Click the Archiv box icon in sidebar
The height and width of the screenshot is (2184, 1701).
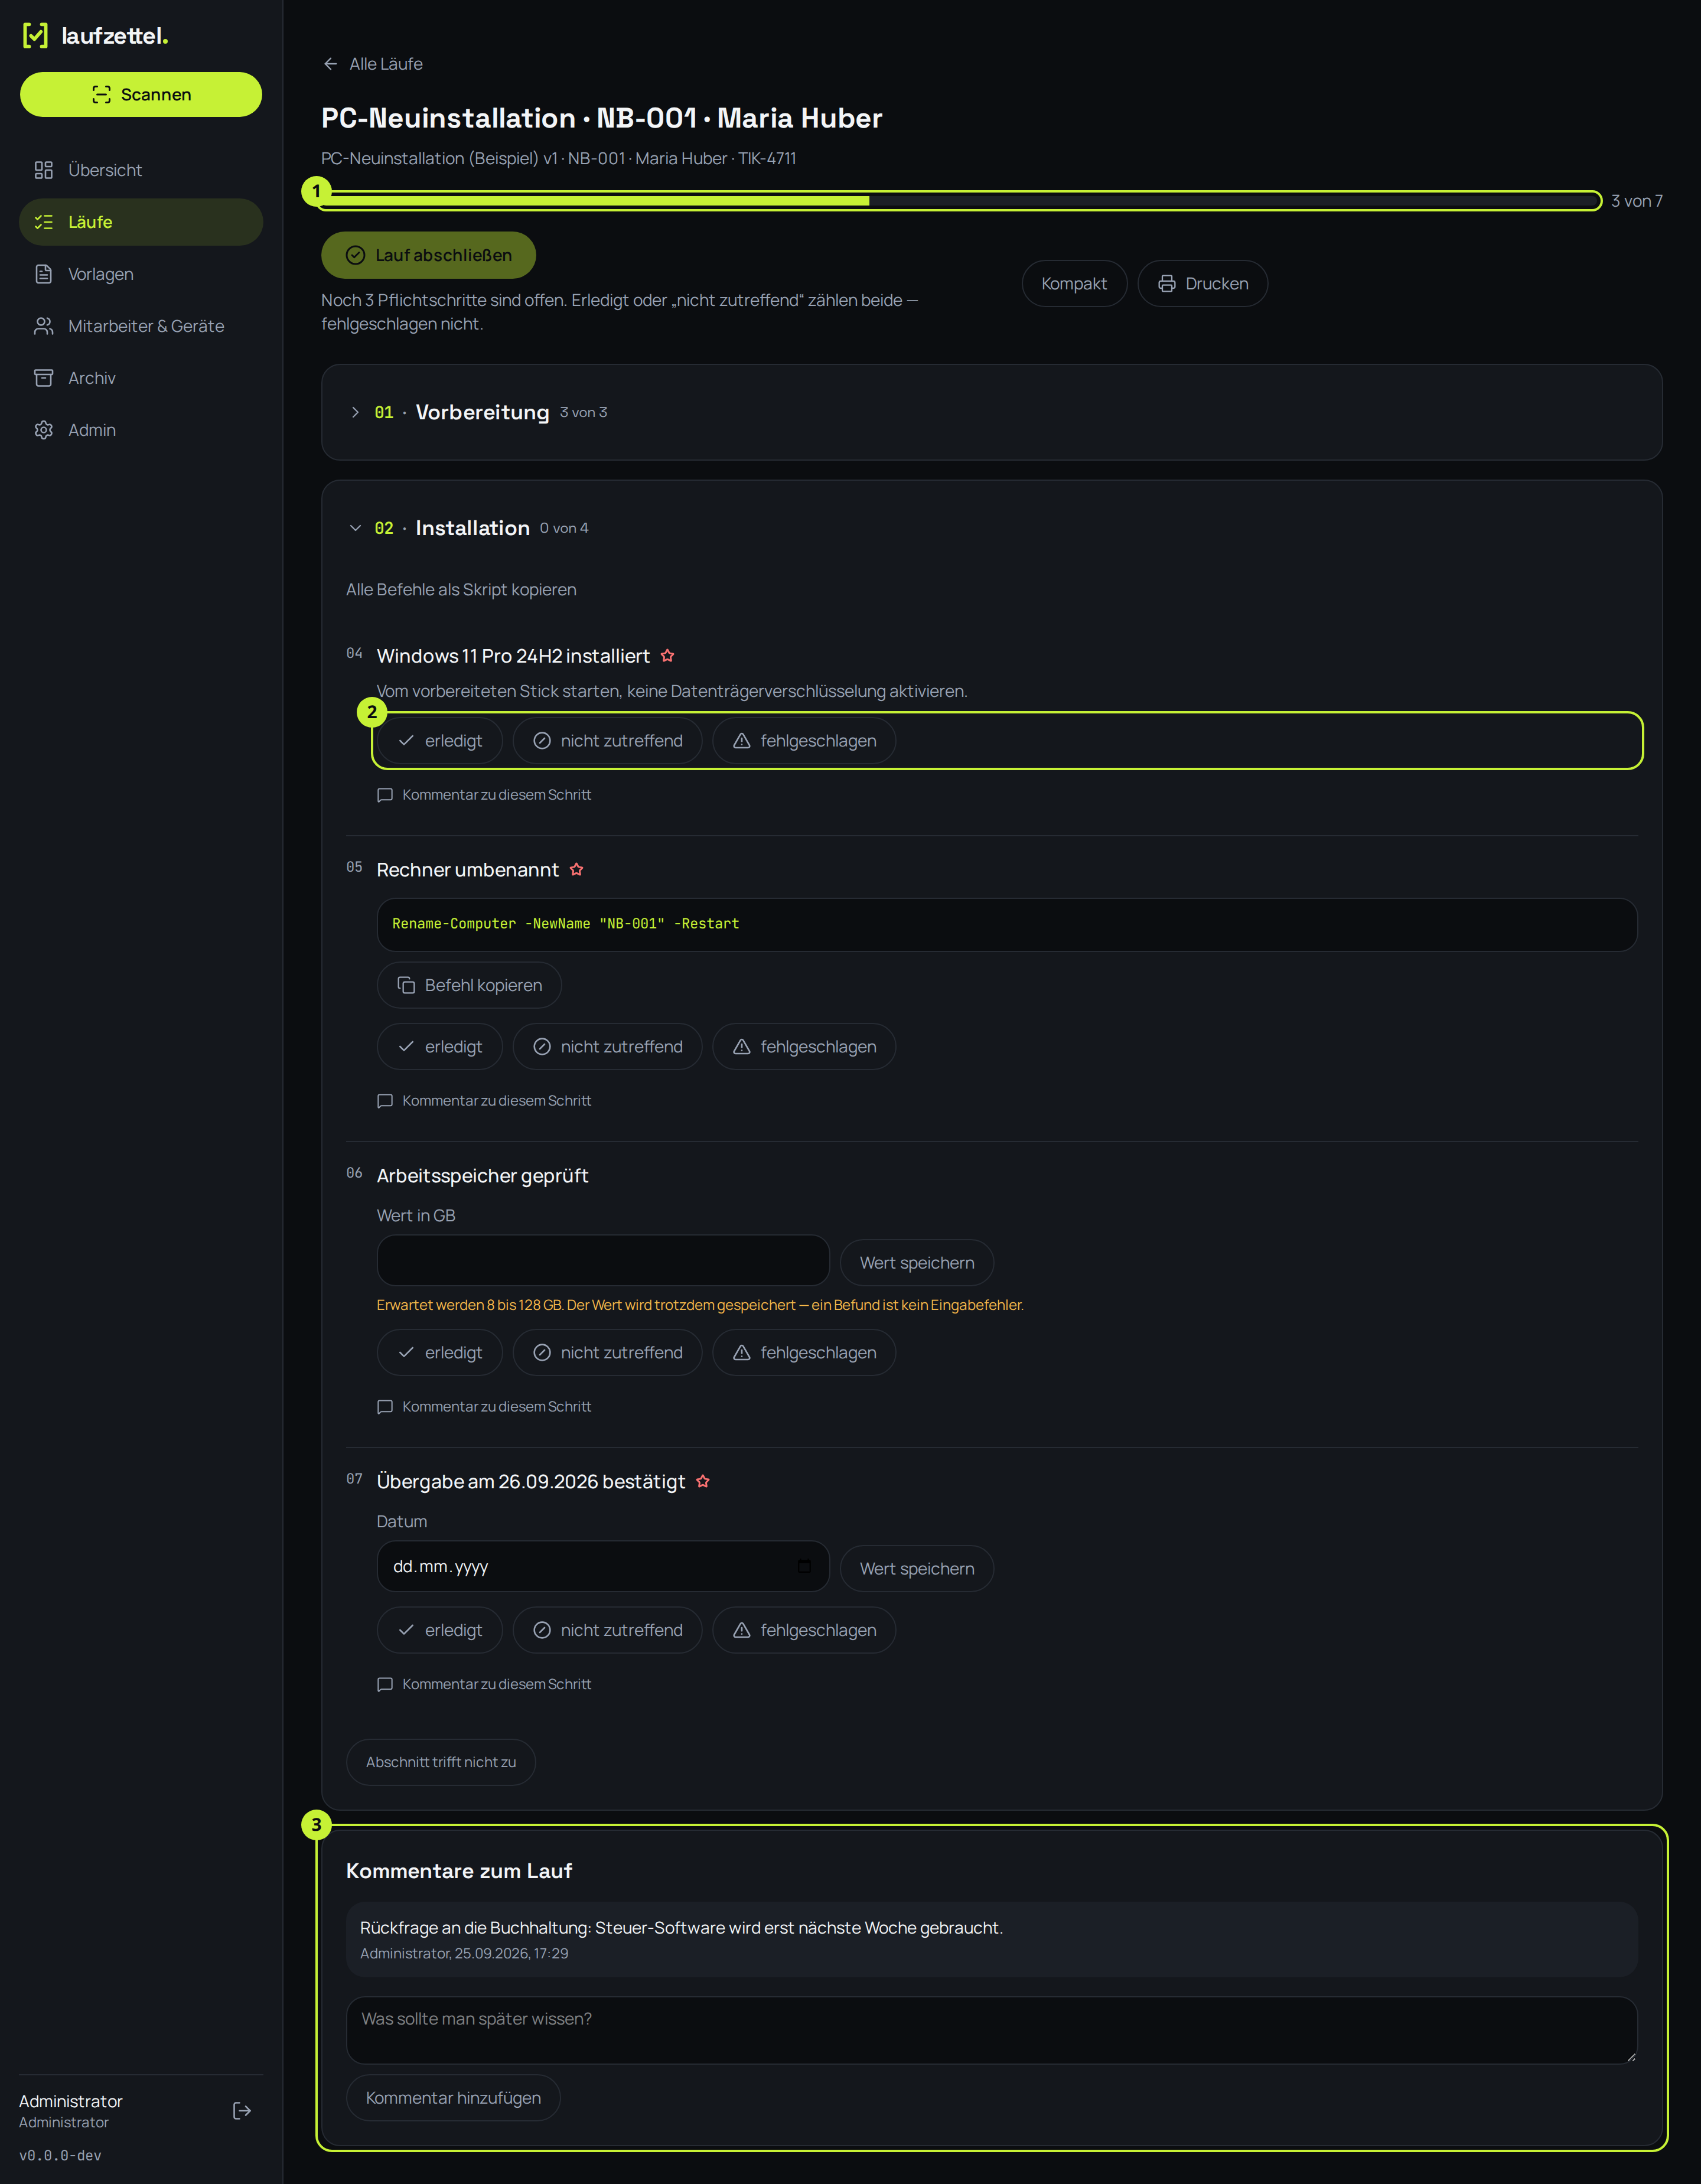(43, 378)
